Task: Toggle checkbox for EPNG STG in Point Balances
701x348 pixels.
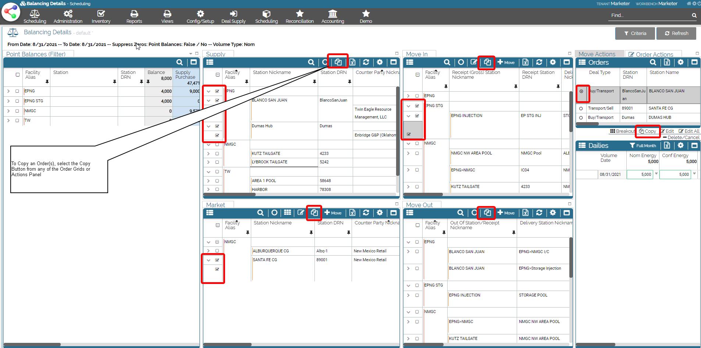Action: click(x=17, y=101)
